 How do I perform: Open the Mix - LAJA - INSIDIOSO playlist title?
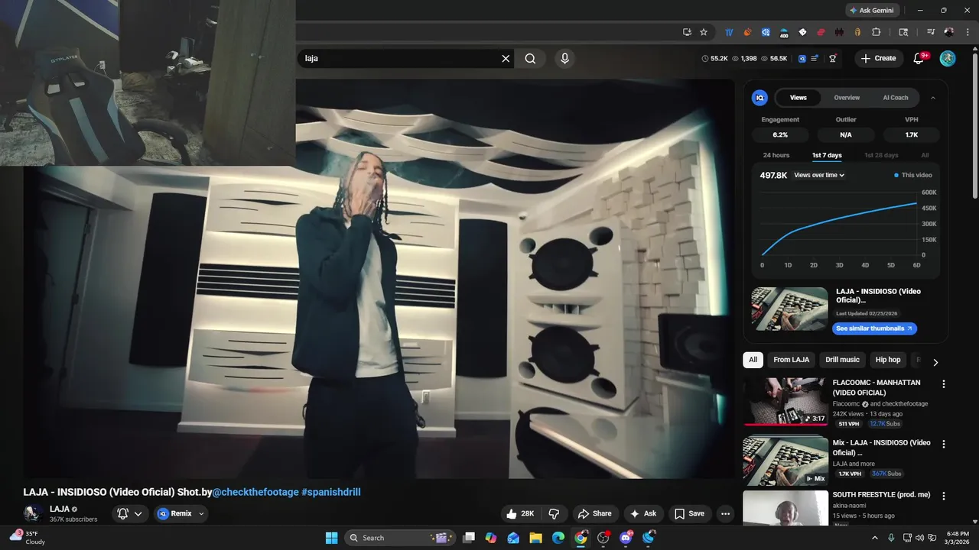(x=882, y=448)
